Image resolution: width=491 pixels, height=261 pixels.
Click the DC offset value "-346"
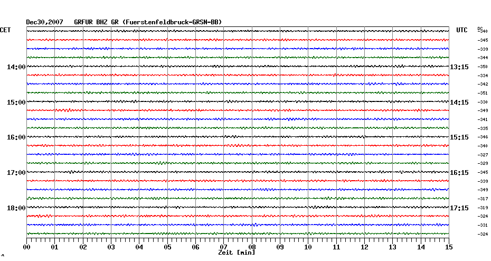483,137
